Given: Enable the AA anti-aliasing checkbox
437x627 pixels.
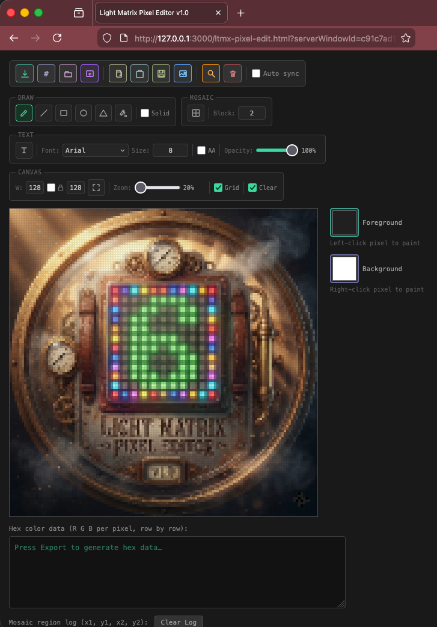Looking at the screenshot, I should click(x=201, y=150).
